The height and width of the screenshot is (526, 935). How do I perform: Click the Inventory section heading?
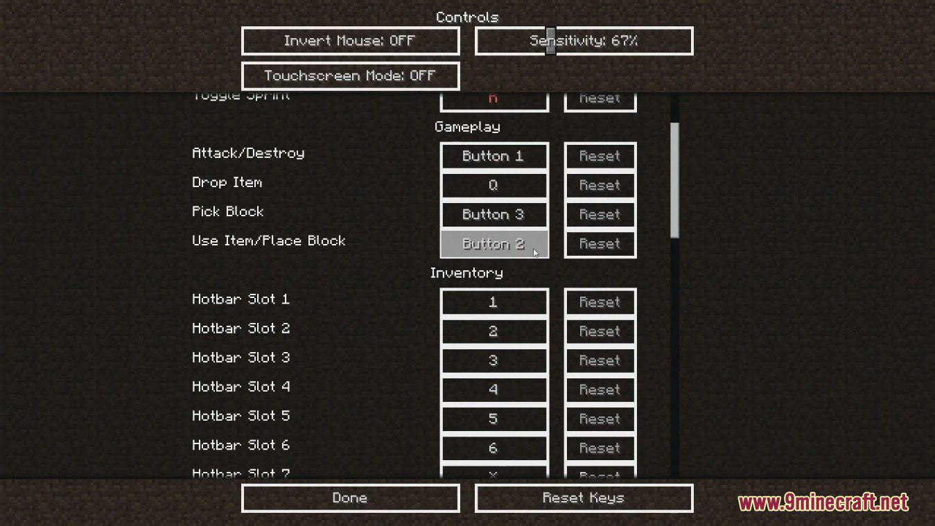click(x=466, y=273)
